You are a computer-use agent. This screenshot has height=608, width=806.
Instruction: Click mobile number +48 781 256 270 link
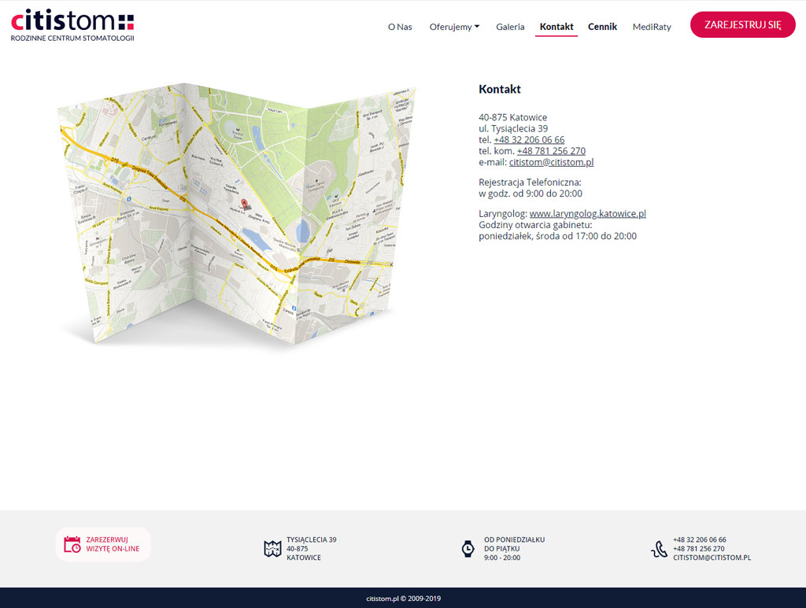click(551, 151)
